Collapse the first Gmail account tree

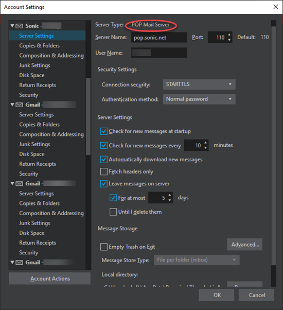[12, 105]
